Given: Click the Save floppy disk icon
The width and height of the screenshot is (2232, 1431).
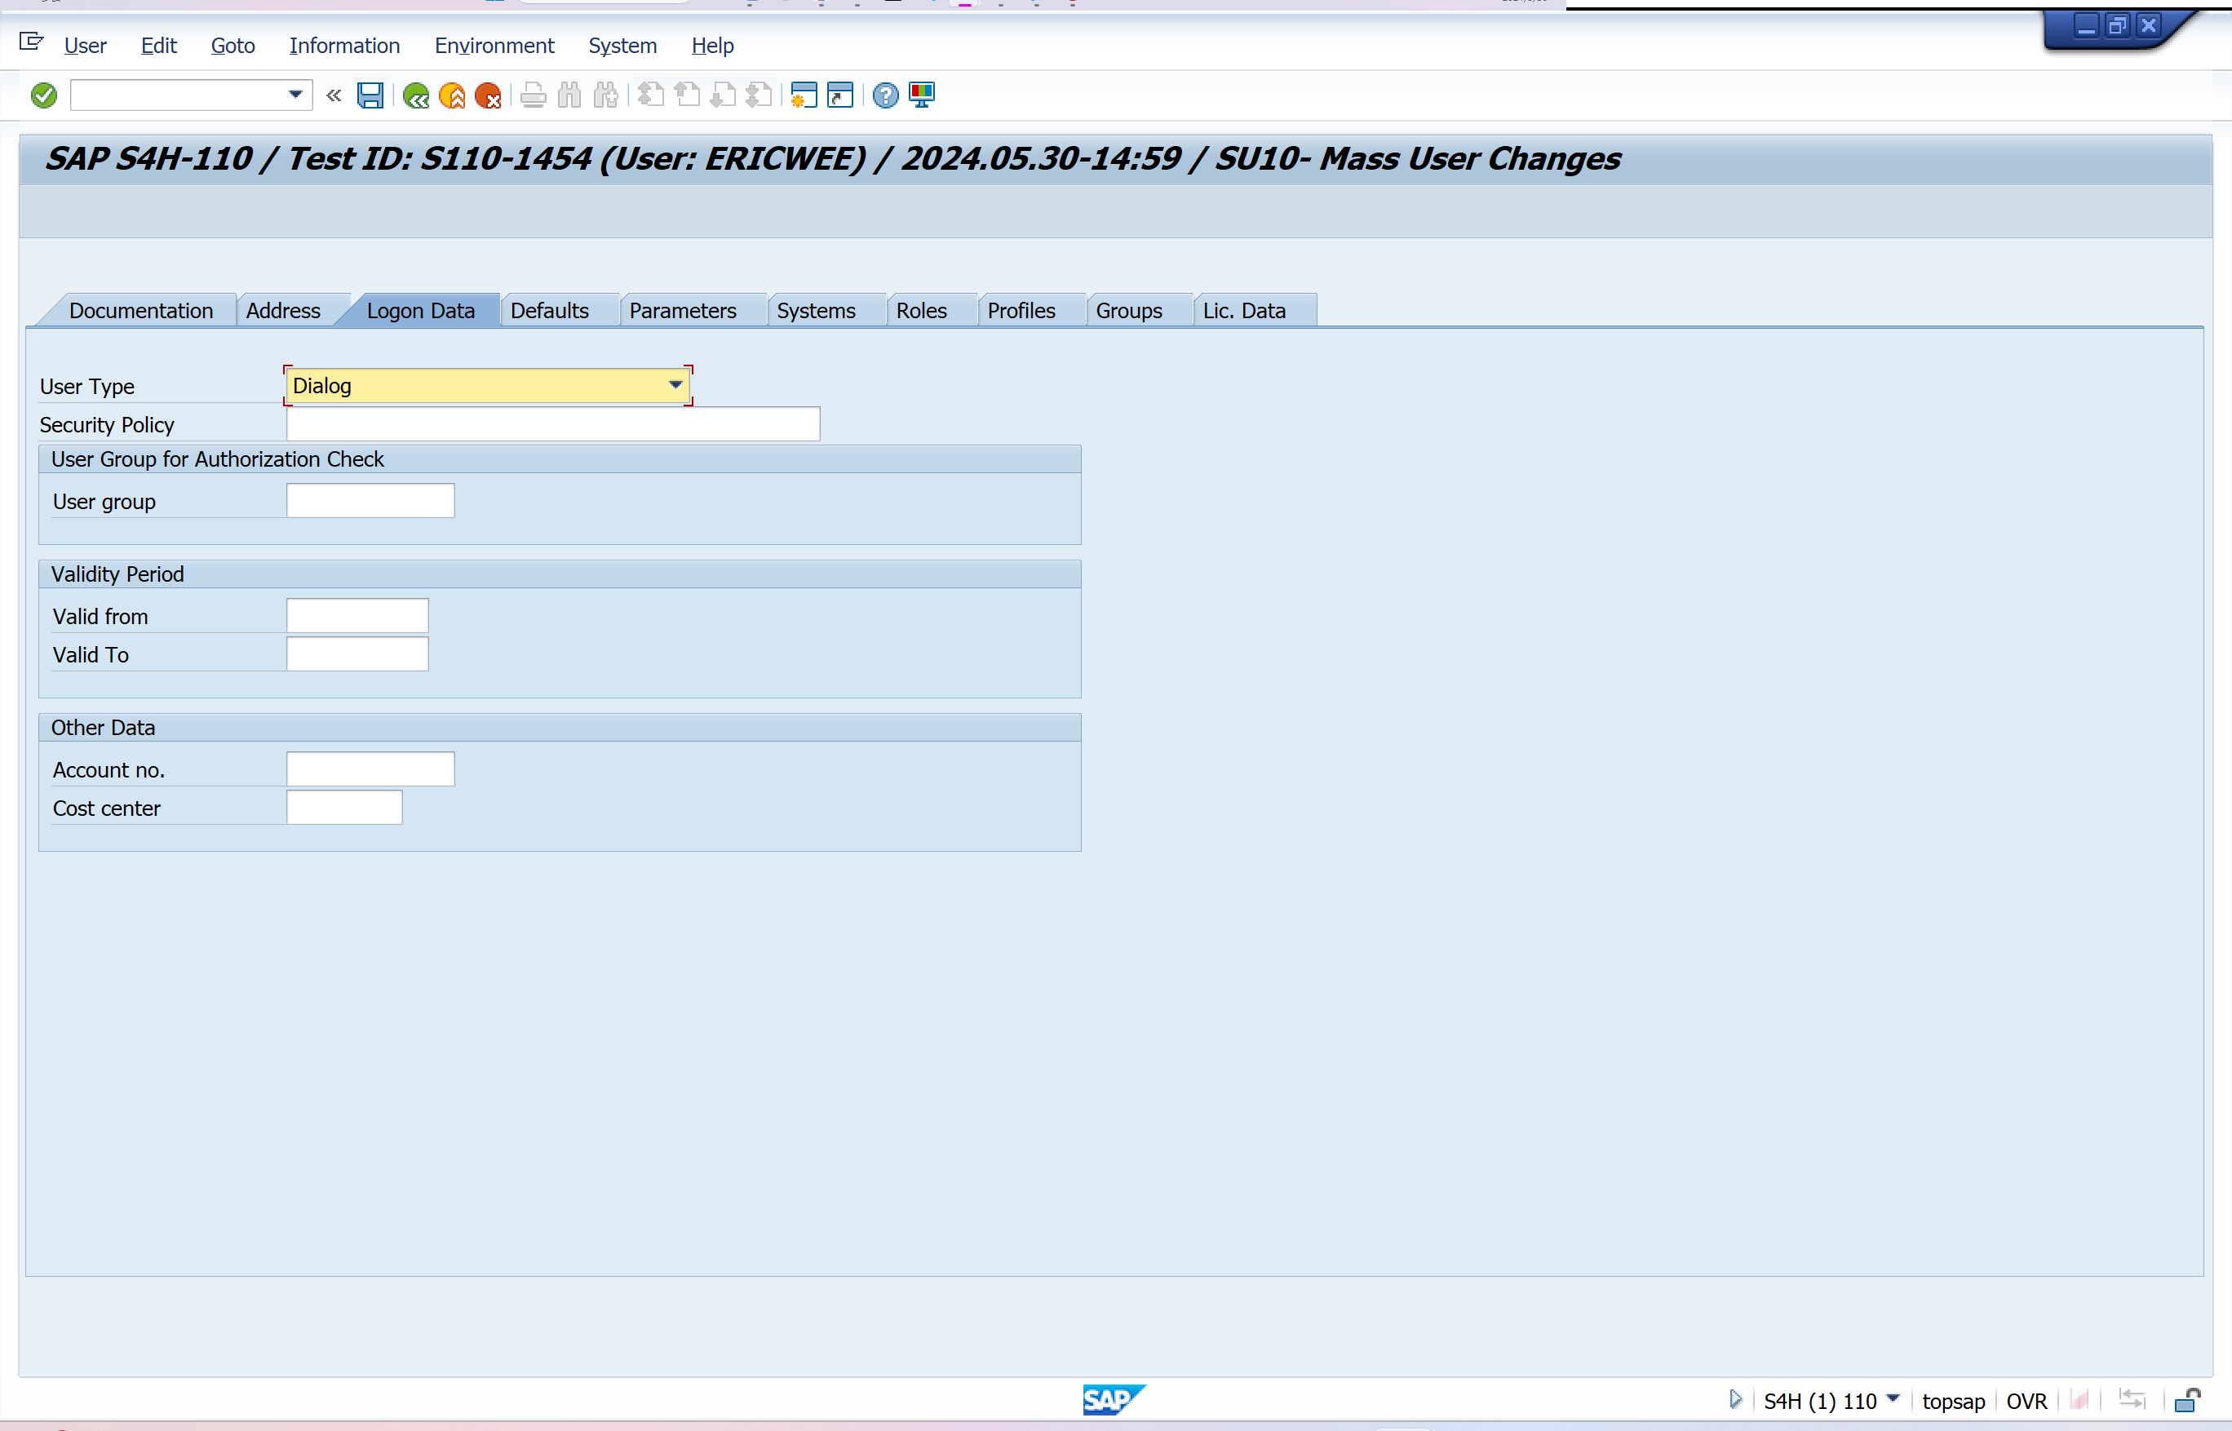Looking at the screenshot, I should click(370, 95).
